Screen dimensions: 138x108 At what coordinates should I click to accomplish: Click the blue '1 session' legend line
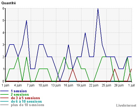coord(4,91)
